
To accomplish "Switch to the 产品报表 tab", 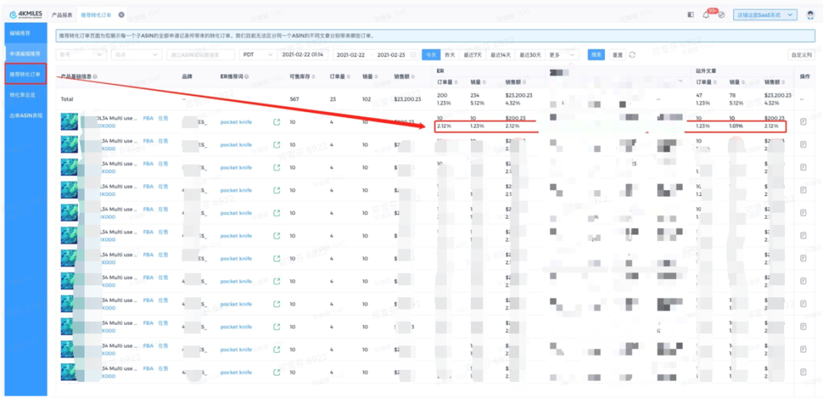I will (x=62, y=14).
